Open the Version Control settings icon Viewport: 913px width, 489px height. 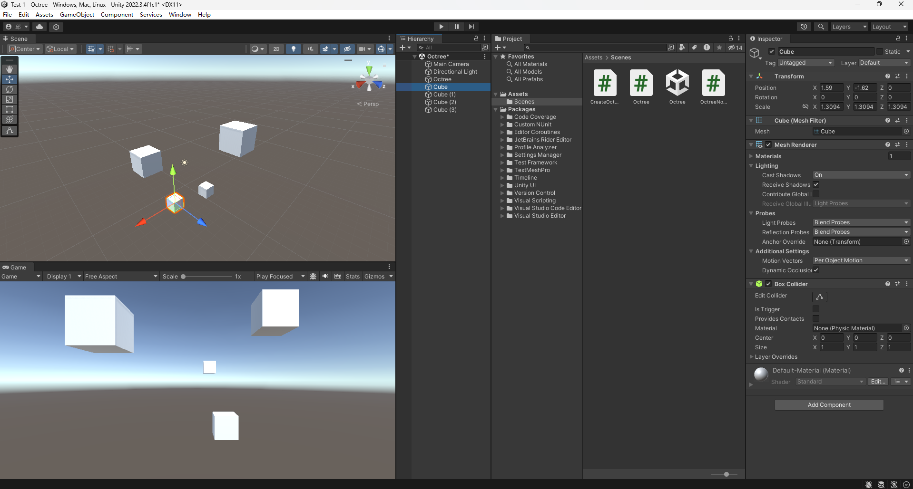tap(56, 27)
